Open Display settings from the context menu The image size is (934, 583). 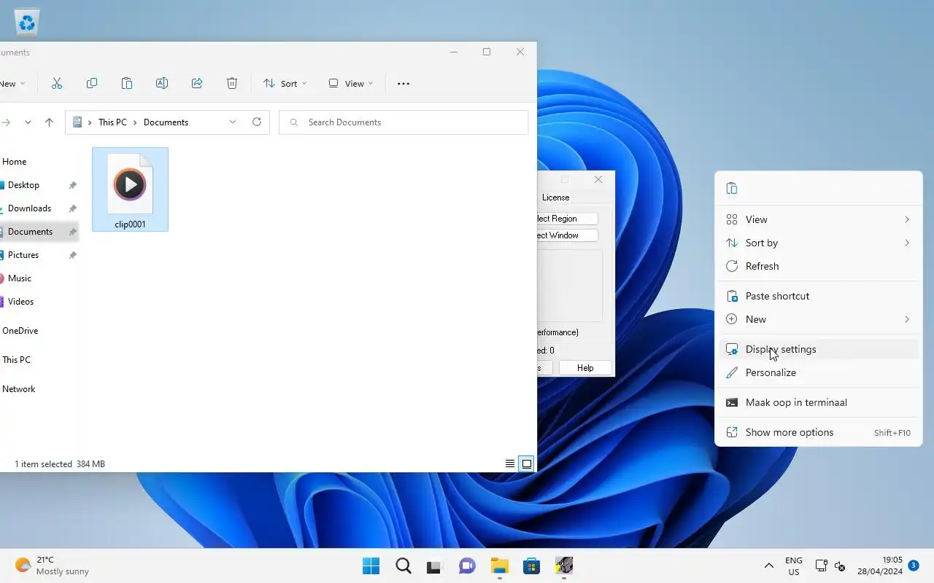[819, 349]
